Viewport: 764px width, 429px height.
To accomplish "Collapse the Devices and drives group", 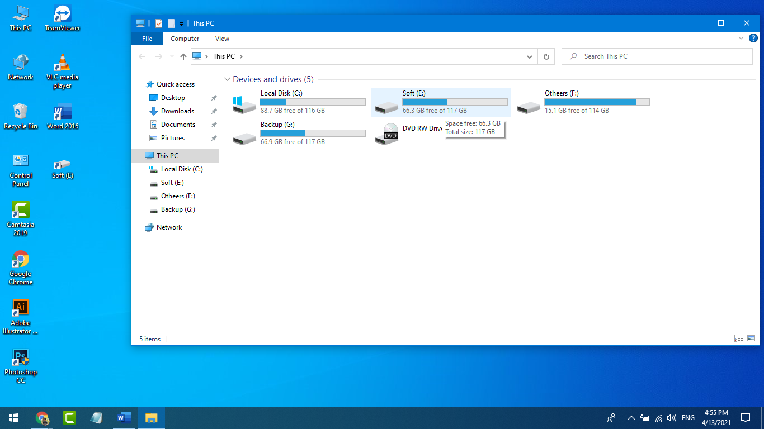I will coord(227,79).
